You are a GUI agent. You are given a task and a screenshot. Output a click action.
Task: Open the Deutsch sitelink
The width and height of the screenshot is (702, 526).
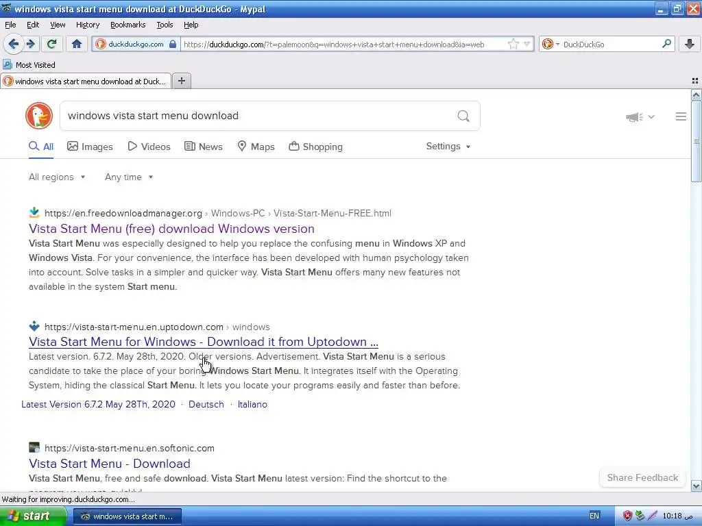[x=206, y=404]
